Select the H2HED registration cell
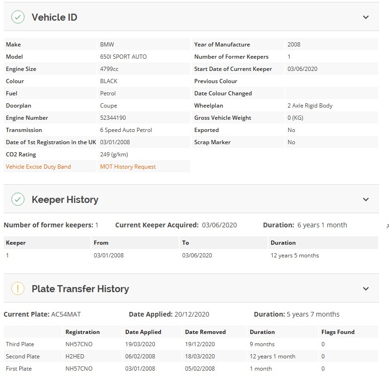Viewport: 389px width, 388px height. tap(75, 357)
